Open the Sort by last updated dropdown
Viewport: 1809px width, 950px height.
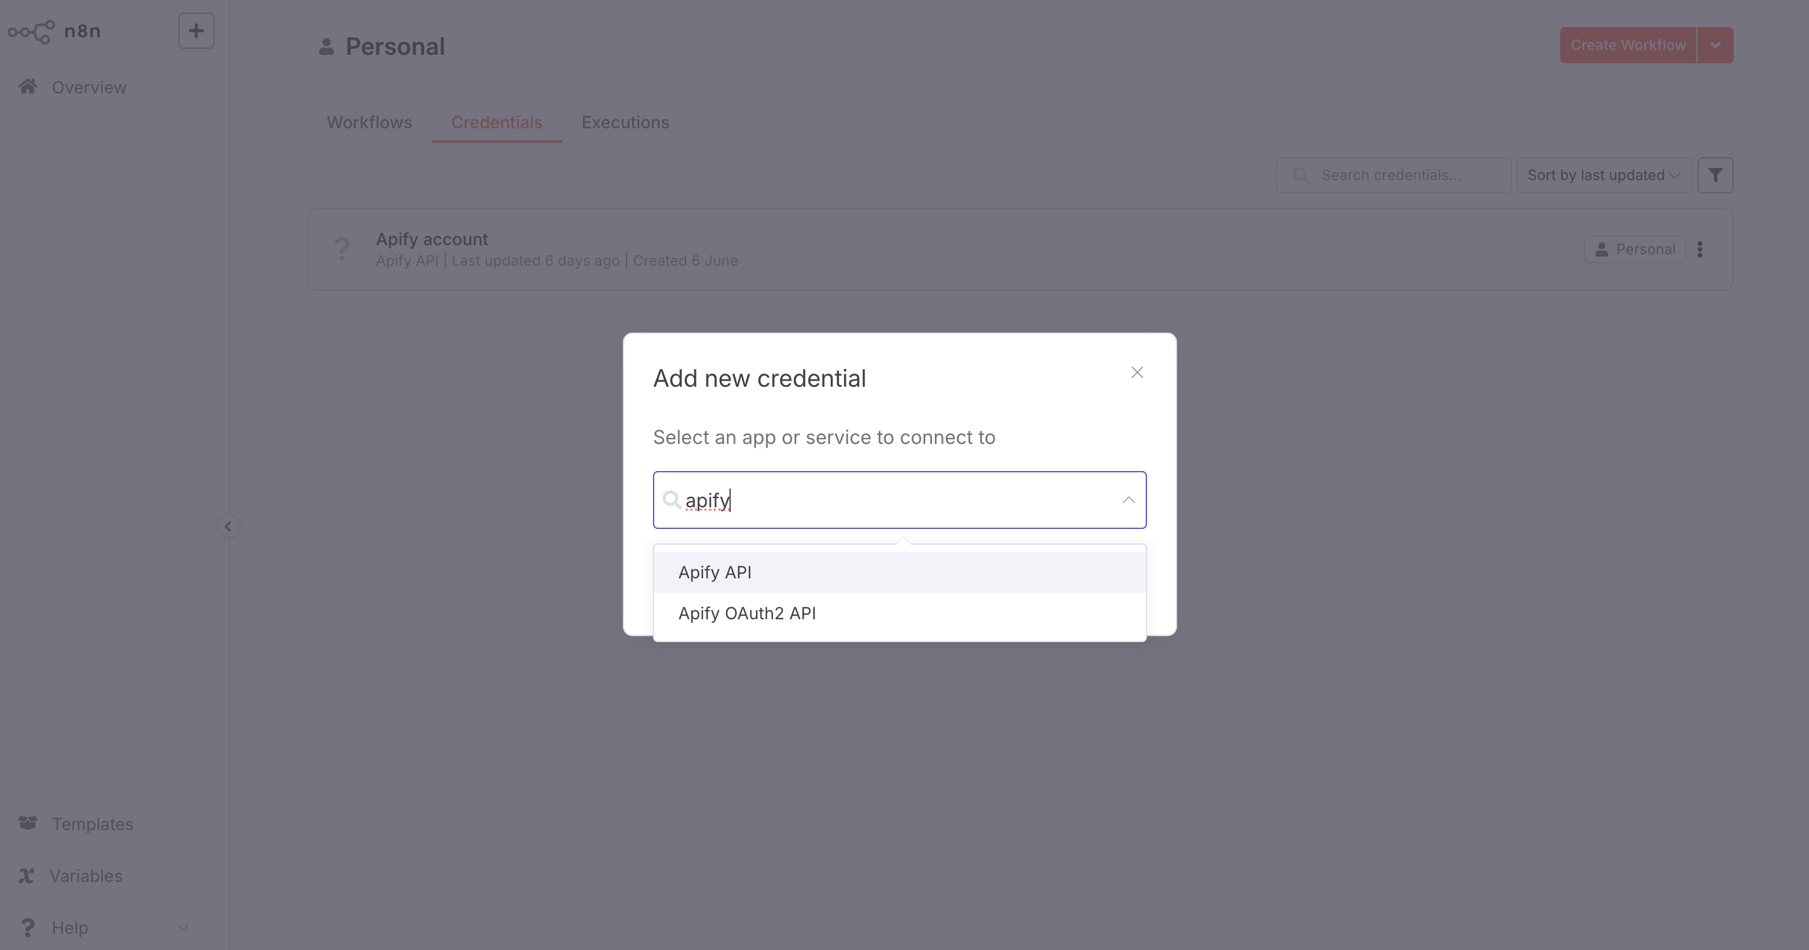coord(1604,175)
